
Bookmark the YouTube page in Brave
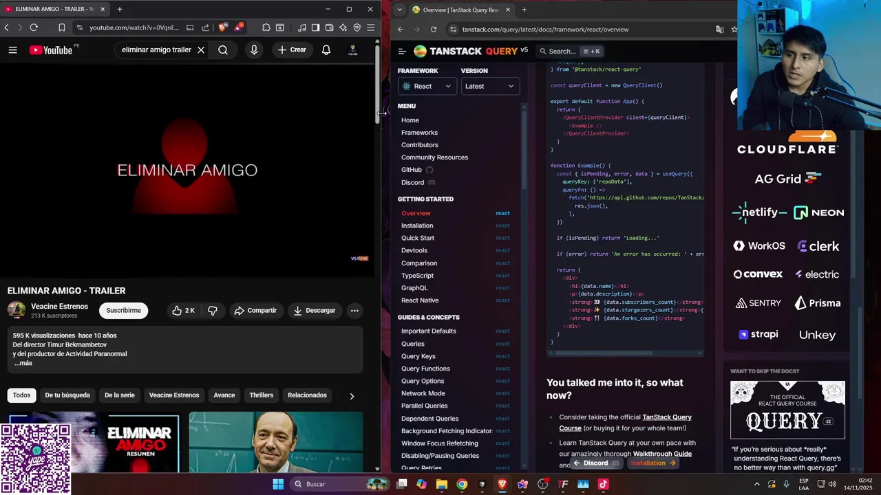click(61, 27)
